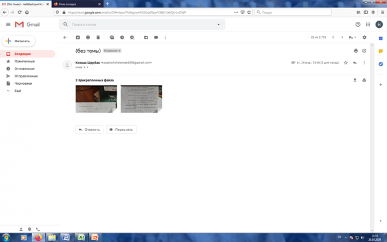Image resolution: width=387 pixels, height=242 pixels.
Task: Open input language selector Ру dropdown
Action: (x=352, y=38)
